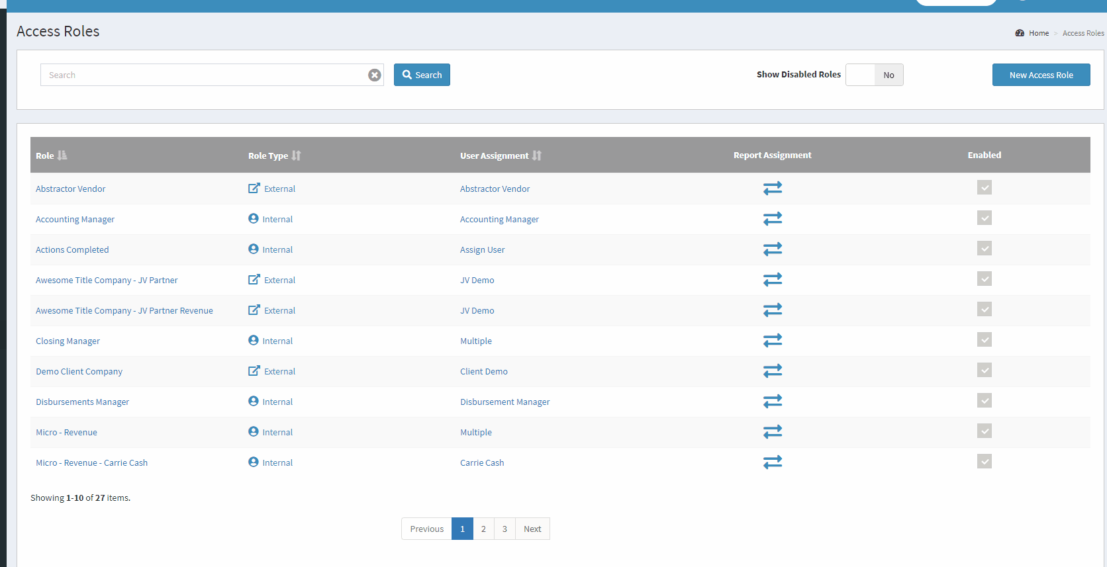This screenshot has width=1107, height=567.
Task: Sort table by Role Type column
Action: [x=296, y=155]
